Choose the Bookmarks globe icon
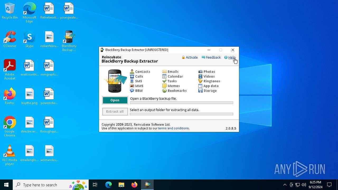The width and height of the screenshot is (338, 190). [x=165, y=91]
